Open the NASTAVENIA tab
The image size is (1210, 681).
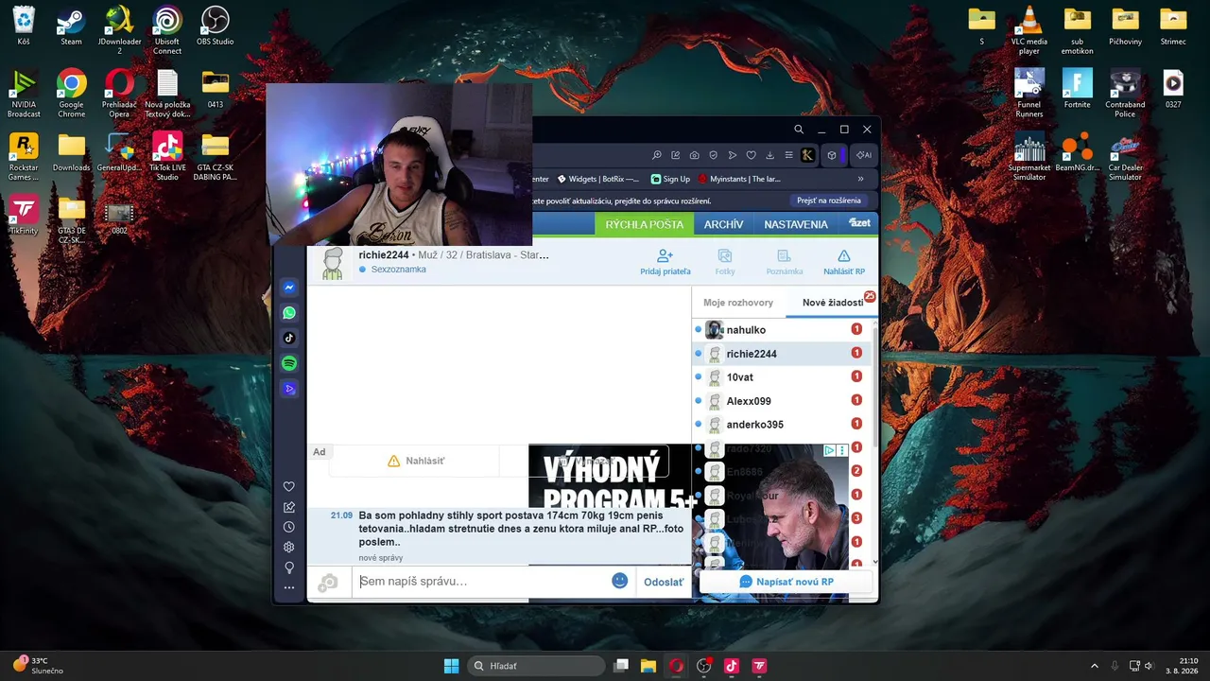[796, 224]
